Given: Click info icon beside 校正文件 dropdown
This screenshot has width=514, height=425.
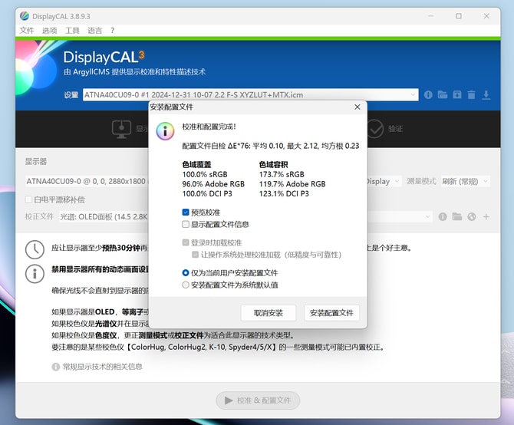Looking at the screenshot, I should pos(443,217).
